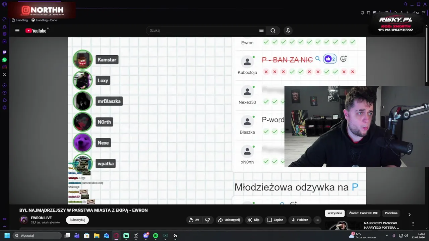This screenshot has height=241, width=429.
Task: Open Spotify from the taskbar
Action: click(x=156, y=236)
